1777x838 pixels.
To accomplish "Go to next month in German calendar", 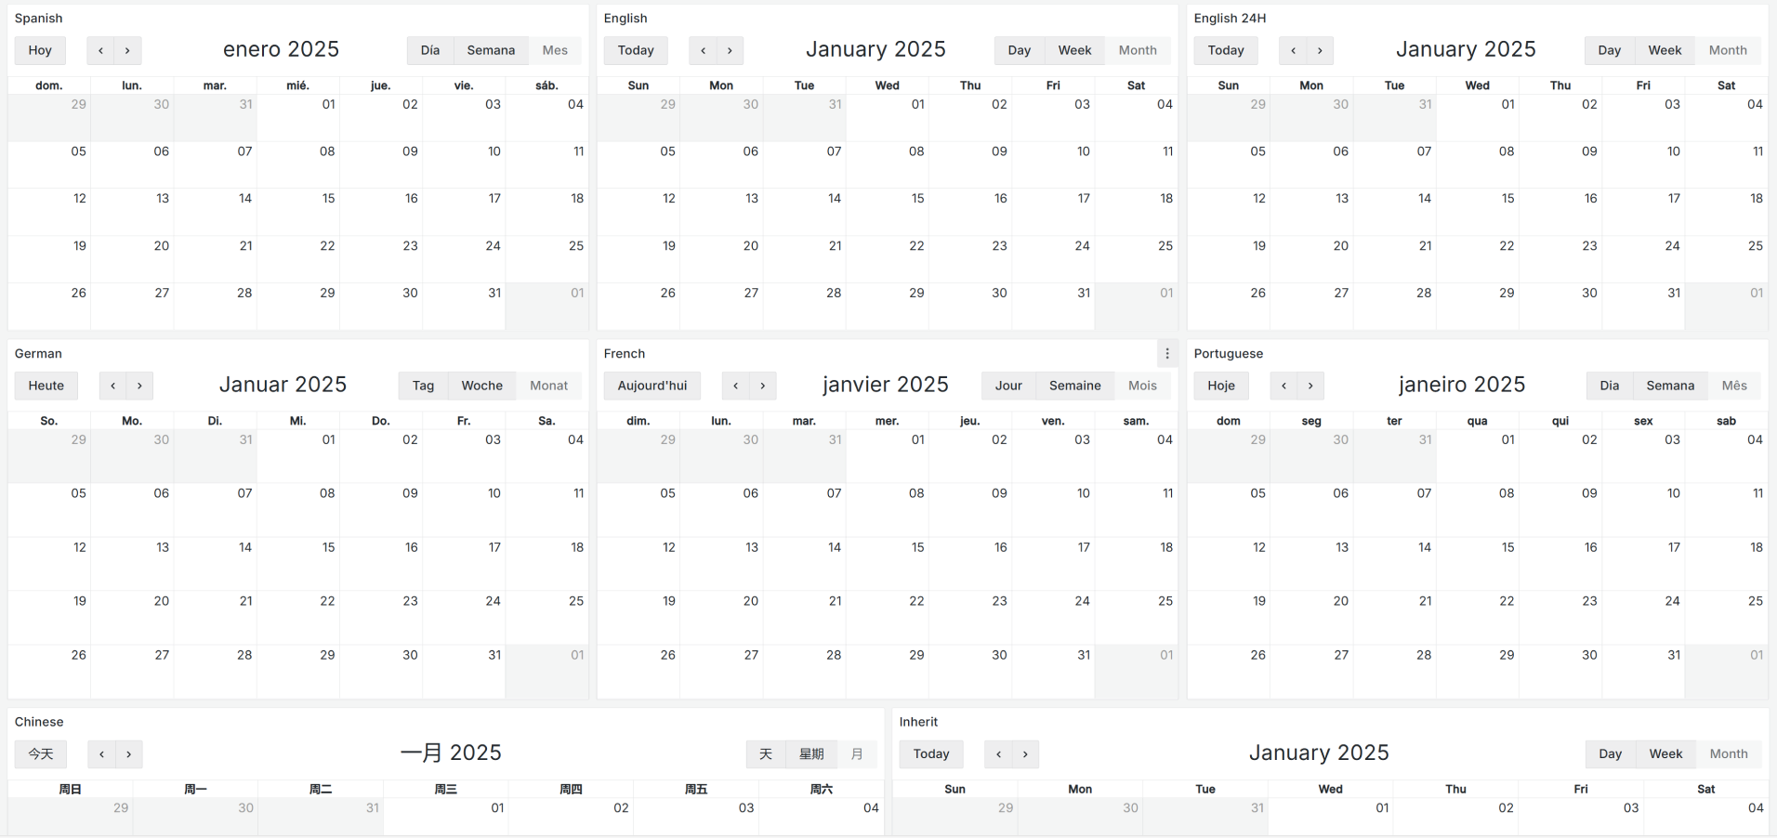I will pos(139,386).
